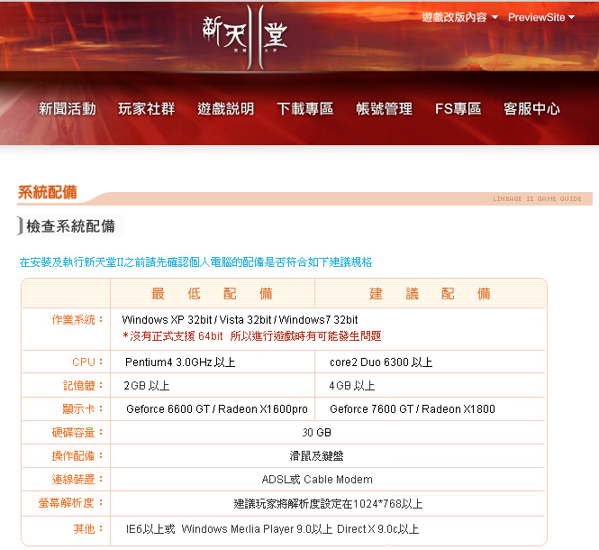Click the 操作配備 row label
This screenshot has width=599, height=550.
pyautogui.click(x=77, y=456)
